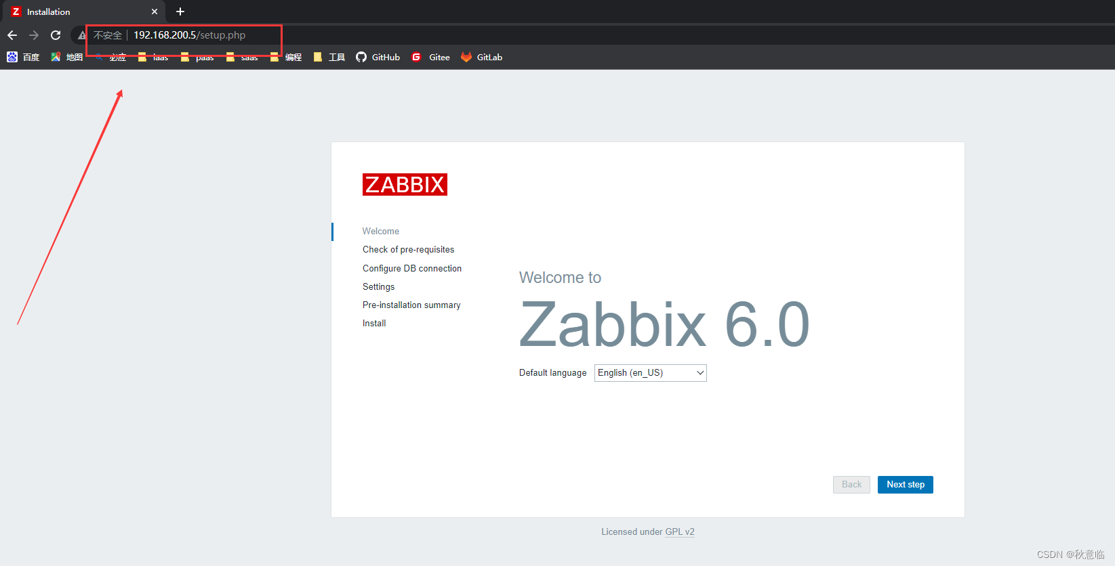Open a new browser tab
Viewport: 1115px width, 566px height.
click(x=180, y=12)
